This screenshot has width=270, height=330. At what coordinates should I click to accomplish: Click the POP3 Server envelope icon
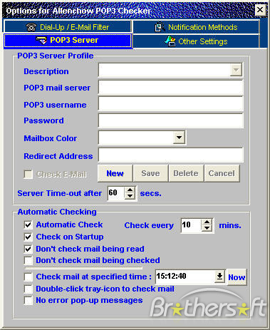pos(41,41)
